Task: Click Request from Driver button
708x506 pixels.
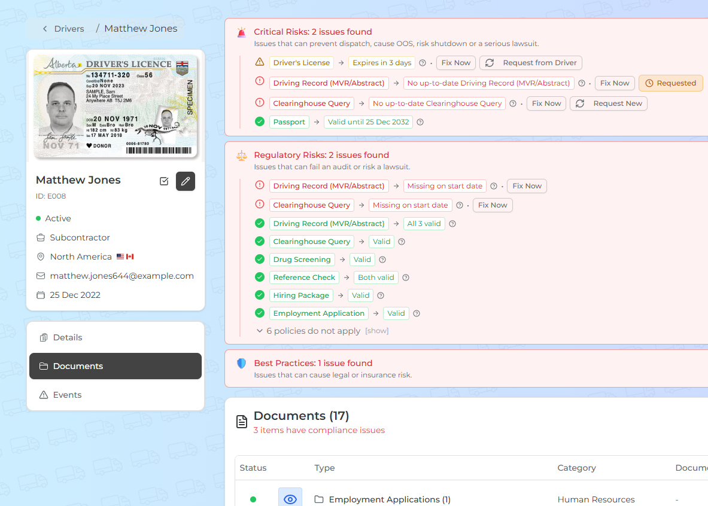Action: [530, 63]
